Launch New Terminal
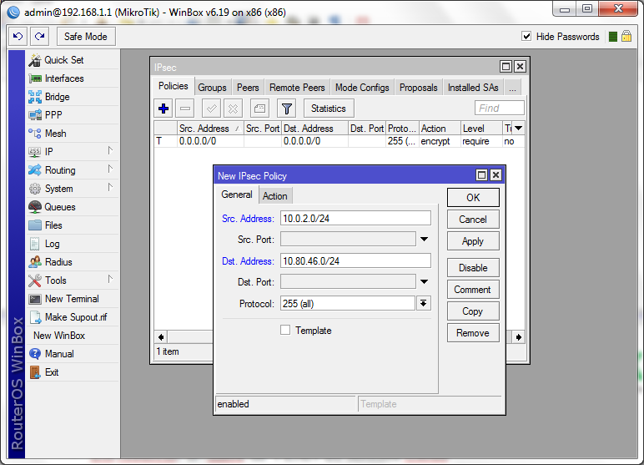Screen dimensions: 644x465 coord(73,299)
